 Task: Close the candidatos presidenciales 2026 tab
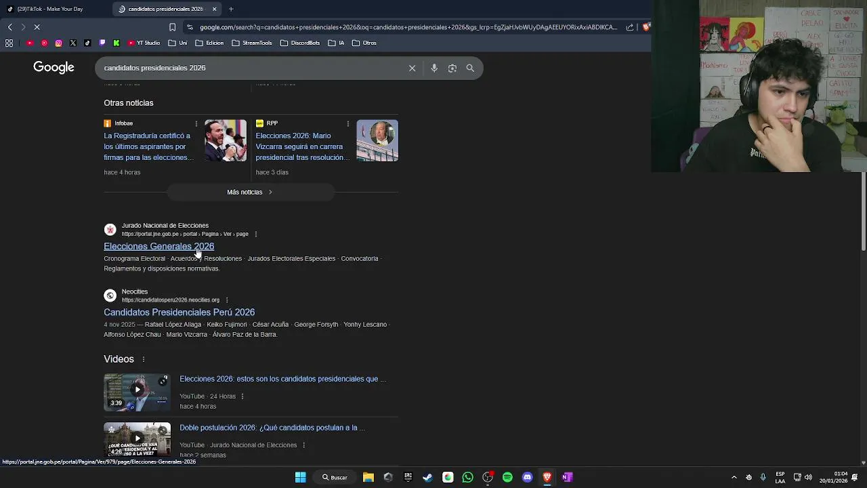(215, 9)
